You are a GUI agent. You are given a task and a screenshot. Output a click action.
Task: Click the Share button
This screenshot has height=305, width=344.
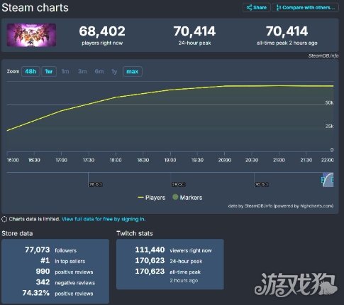pos(257,8)
